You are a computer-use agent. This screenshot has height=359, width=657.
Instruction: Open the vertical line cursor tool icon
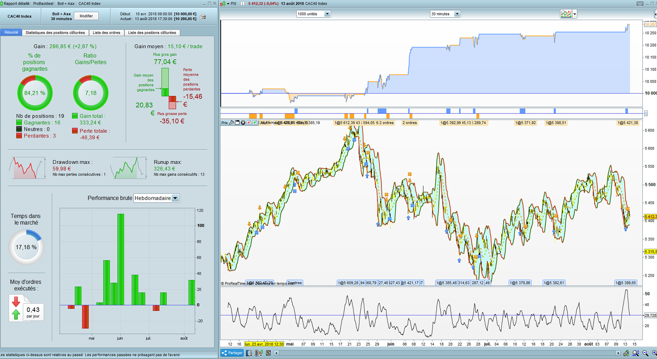pyautogui.click(x=249, y=353)
